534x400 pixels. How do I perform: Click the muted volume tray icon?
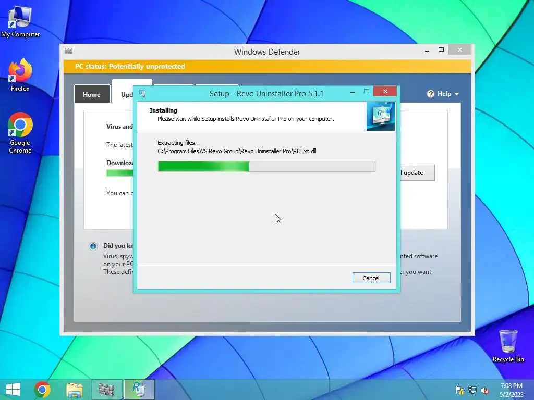[x=485, y=390]
